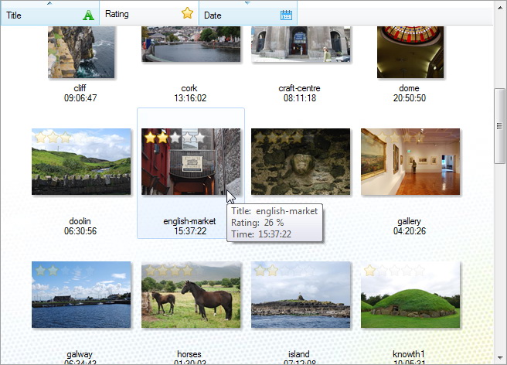Click the scrollbar up arrow
This screenshot has height=365, width=507.
[x=500, y=7]
